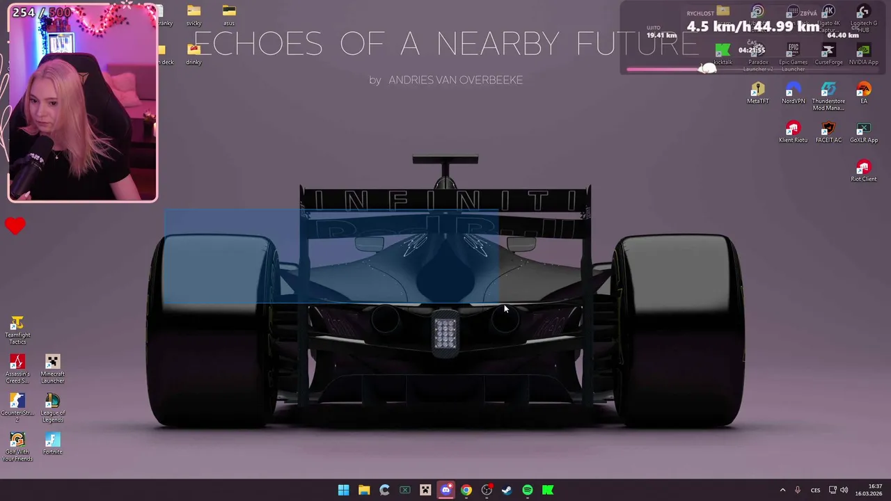This screenshot has width=891, height=501.
Task: Select the Riot Client desktop icon
Action: tap(863, 171)
